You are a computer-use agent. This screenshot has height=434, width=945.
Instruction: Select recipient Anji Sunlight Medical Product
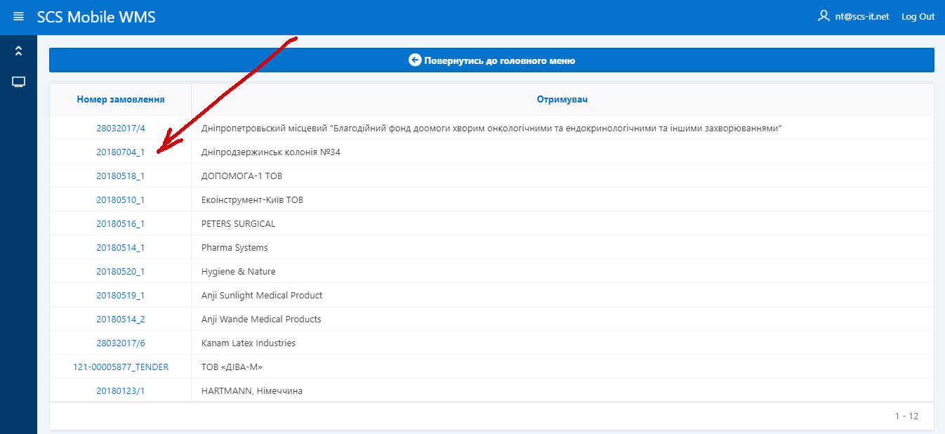[262, 296]
